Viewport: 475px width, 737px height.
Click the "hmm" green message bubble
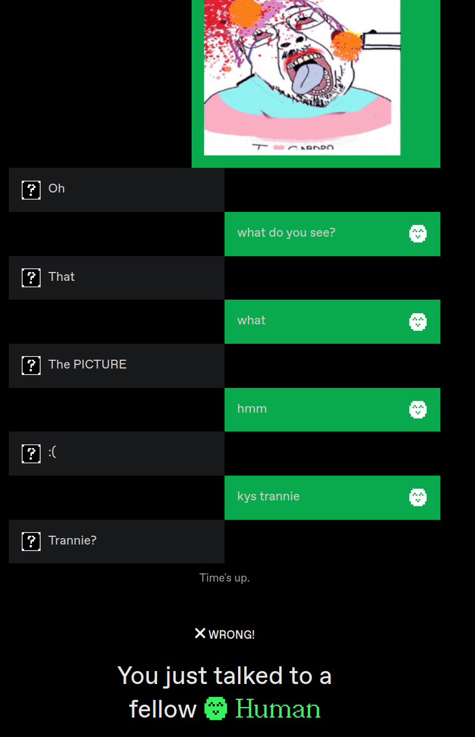click(332, 410)
